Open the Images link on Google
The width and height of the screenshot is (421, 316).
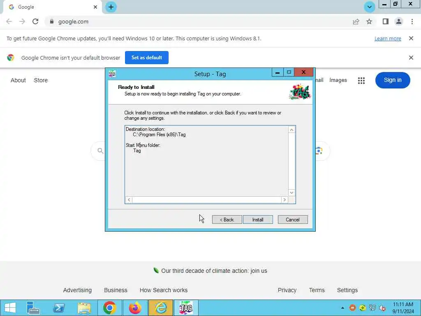pos(338,80)
